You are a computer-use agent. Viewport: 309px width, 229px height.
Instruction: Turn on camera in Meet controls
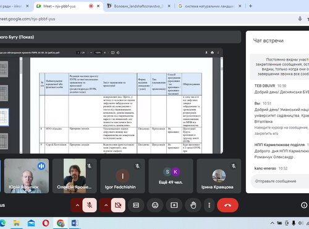tap(118, 205)
